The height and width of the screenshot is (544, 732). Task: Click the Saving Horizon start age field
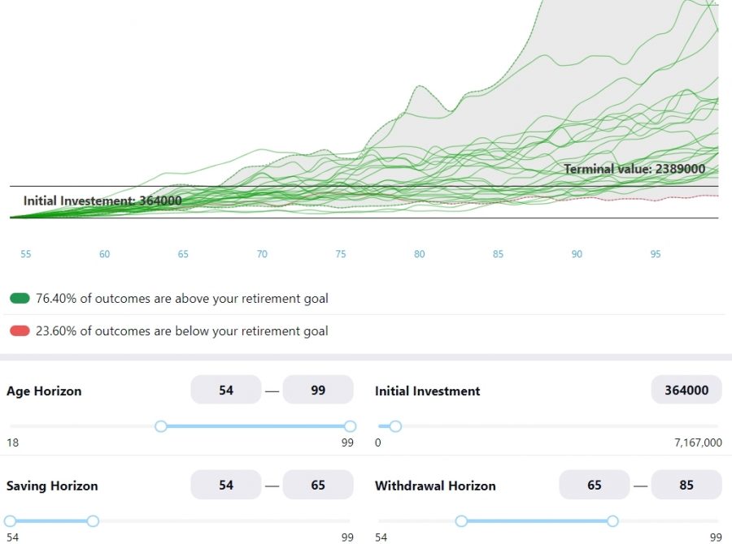click(x=226, y=485)
